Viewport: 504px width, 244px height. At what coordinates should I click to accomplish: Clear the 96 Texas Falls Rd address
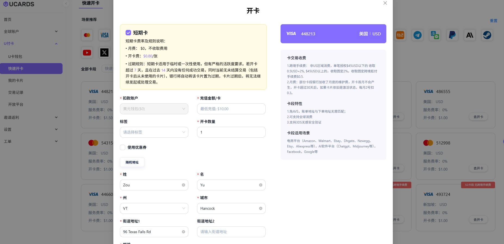point(183,232)
